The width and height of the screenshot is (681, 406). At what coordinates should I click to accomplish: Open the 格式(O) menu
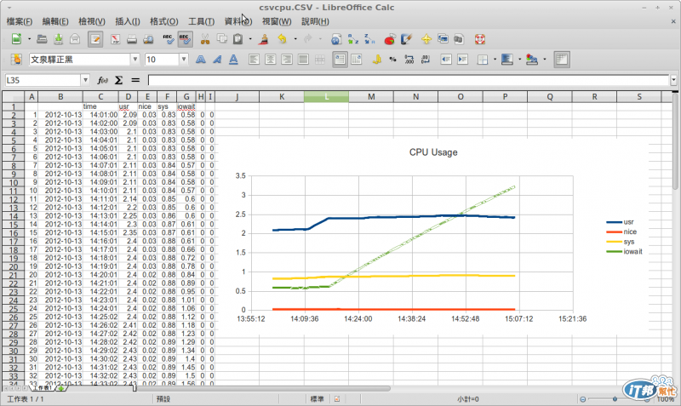pyautogui.click(x=163, y=21)
